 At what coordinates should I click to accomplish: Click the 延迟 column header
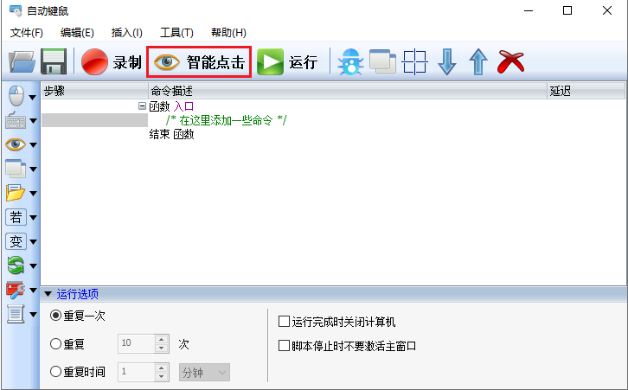[x=586, y=91]
